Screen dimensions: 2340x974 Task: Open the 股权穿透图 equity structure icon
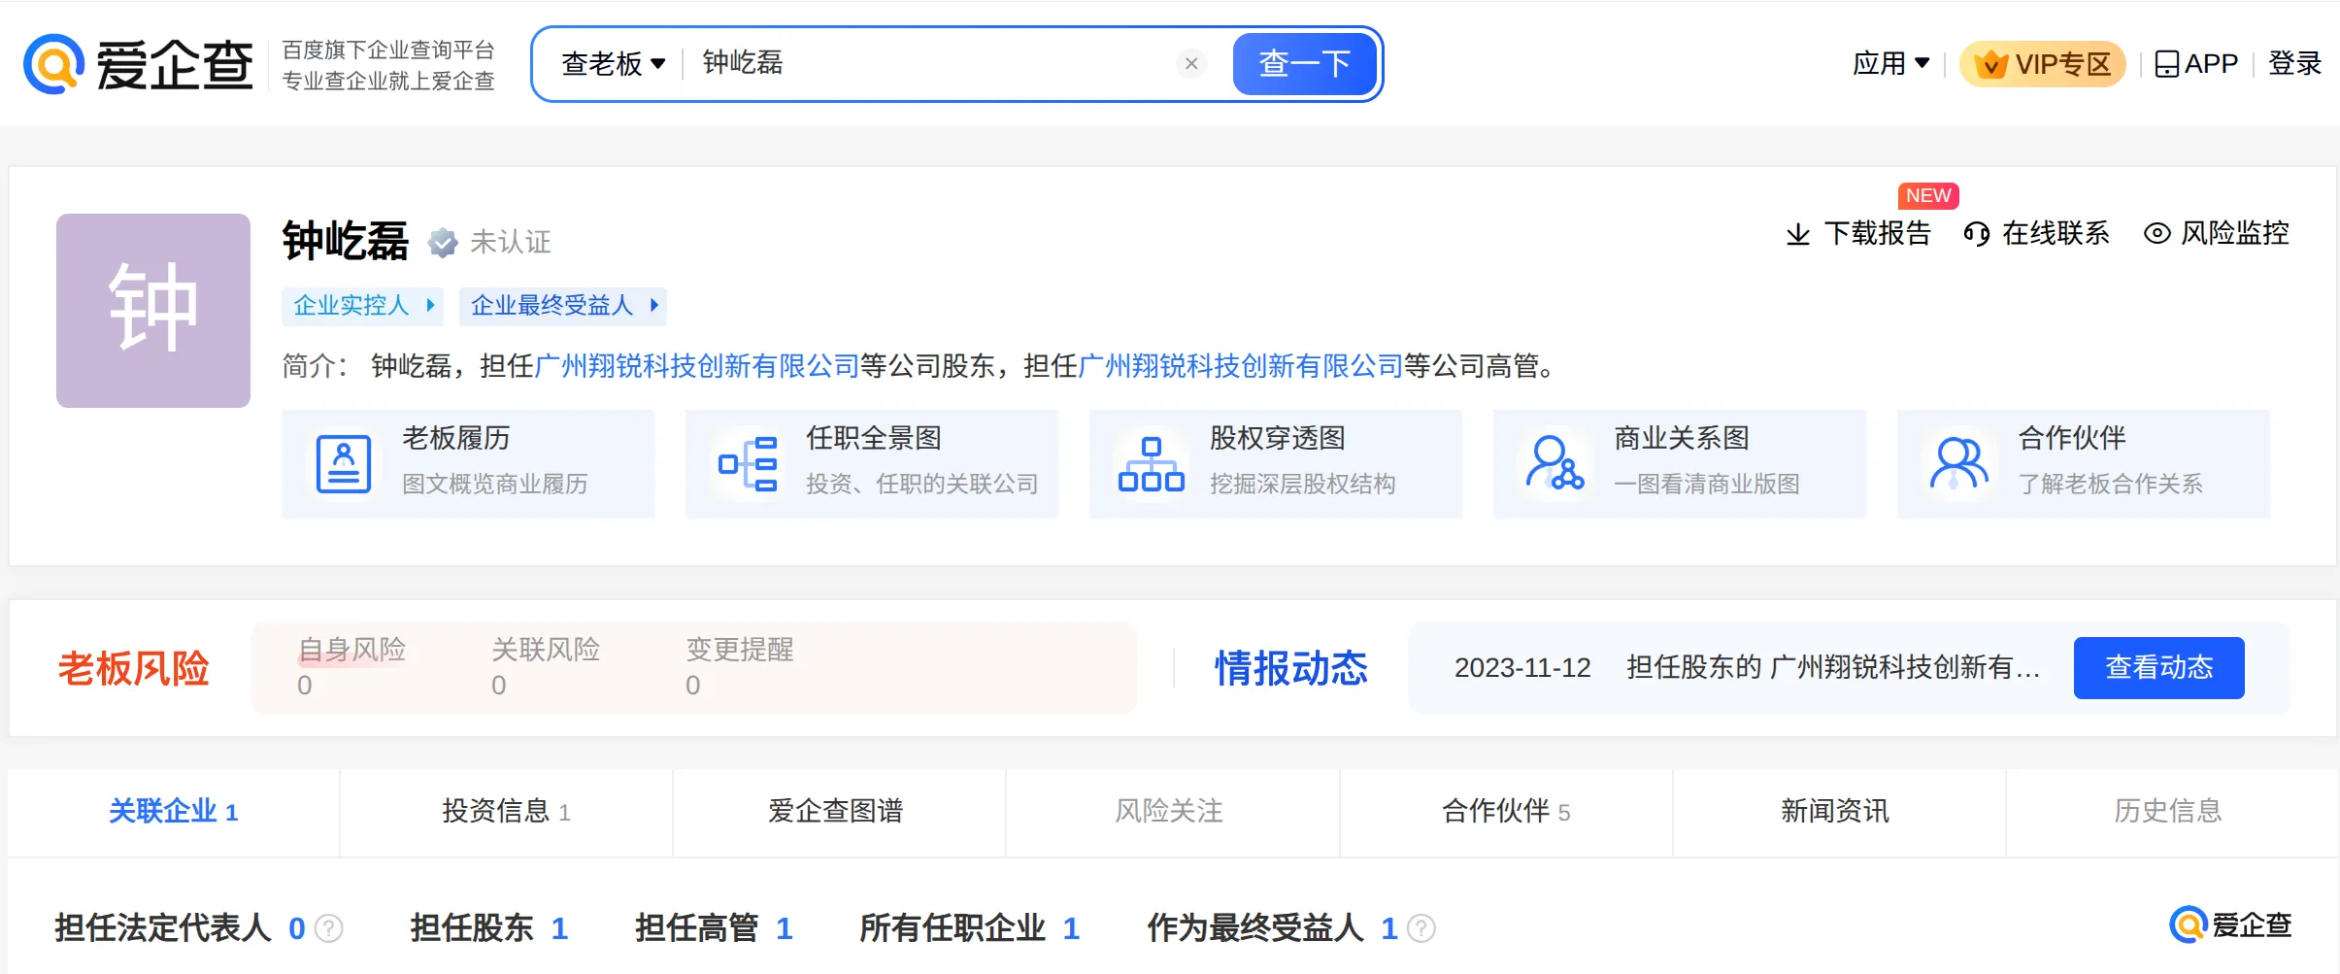[x=1152, y=464]
